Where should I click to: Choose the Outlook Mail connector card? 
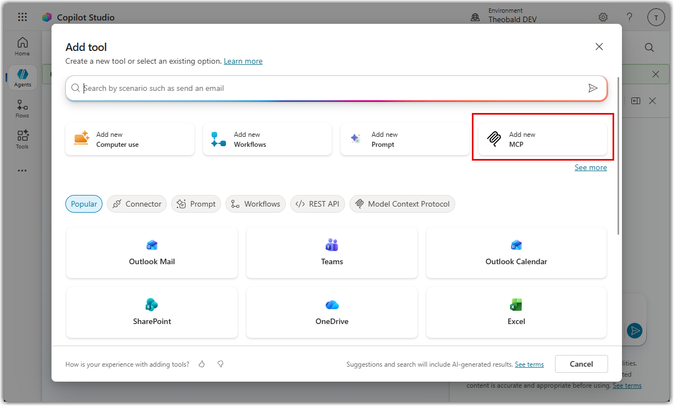[152, 253]
